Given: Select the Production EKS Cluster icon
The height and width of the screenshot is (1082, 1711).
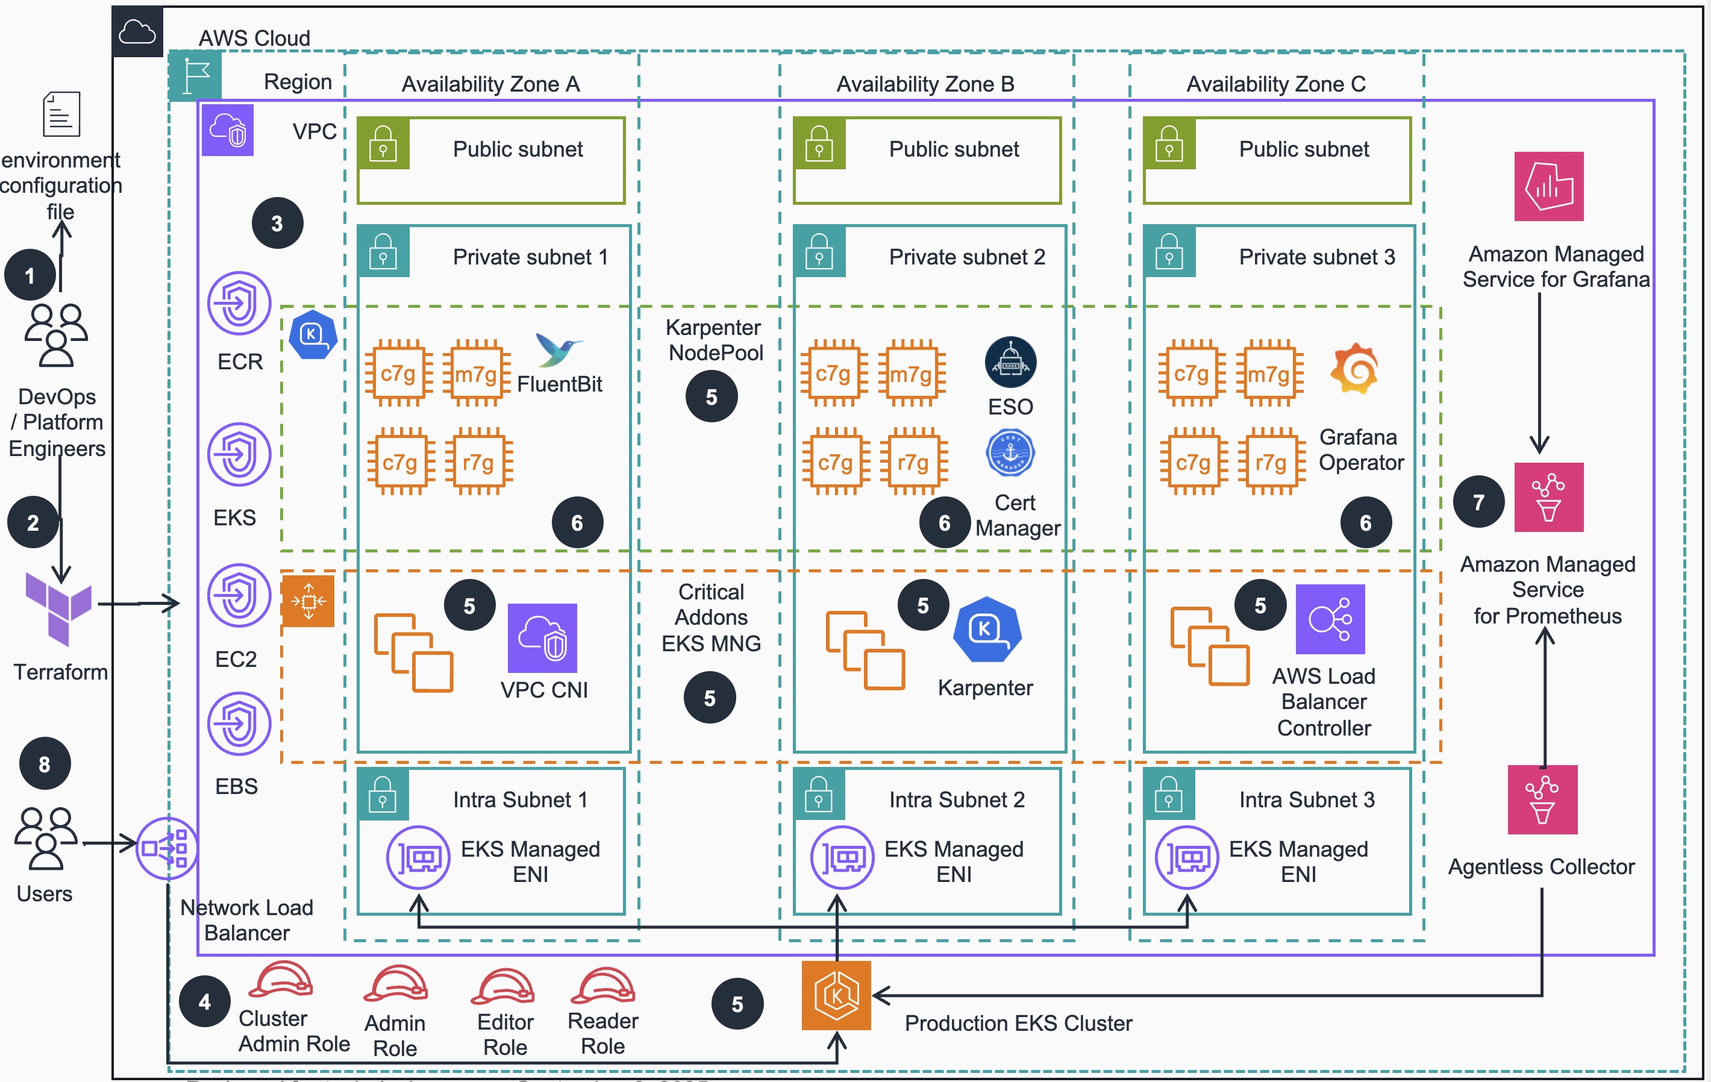Looking at the screenshot, I should coord(836,995).
